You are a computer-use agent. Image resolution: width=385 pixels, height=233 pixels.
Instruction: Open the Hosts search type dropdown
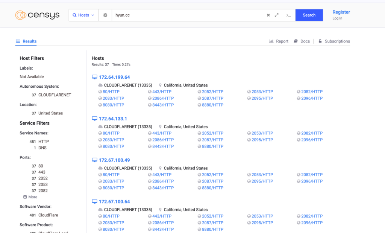tap(84, 15)
